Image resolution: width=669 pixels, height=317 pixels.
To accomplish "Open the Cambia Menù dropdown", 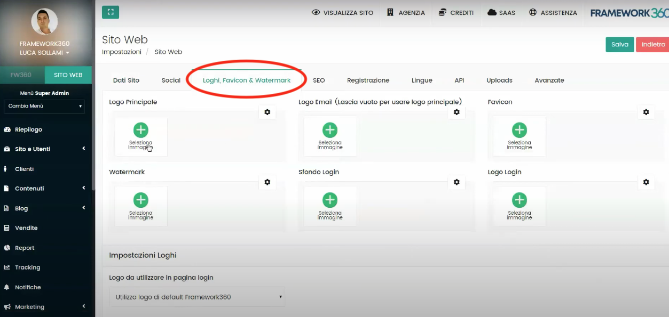I will pos(45,106).
